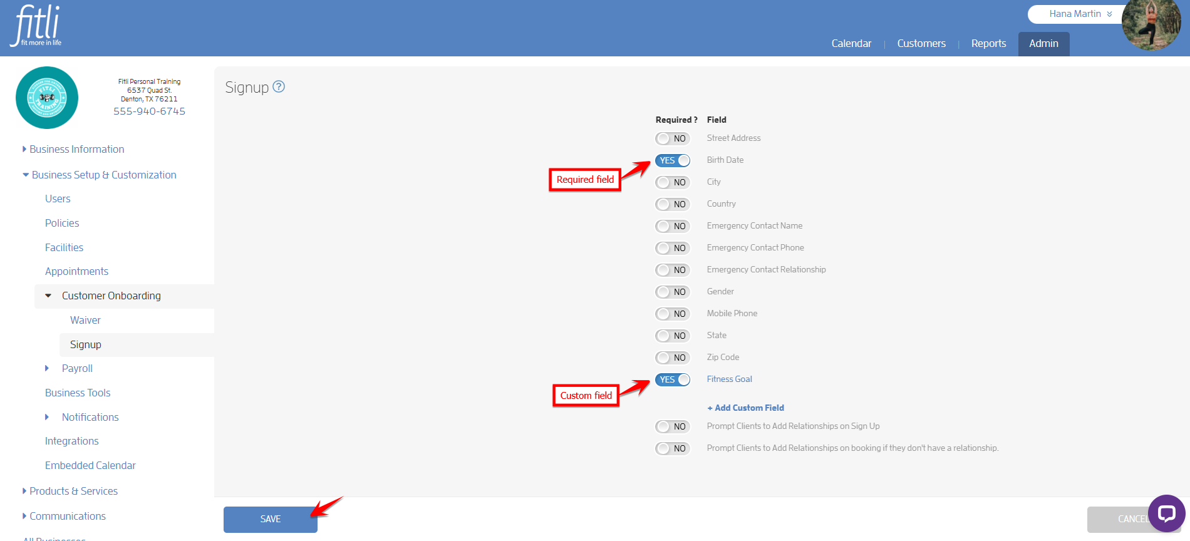Enable Emergency Contact Name requirement

click(x=673, y=226)
